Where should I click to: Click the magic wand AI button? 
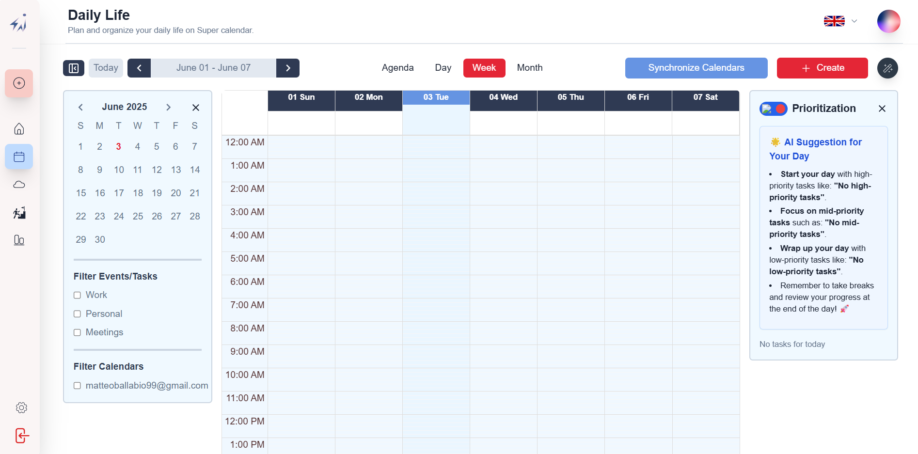point(887,68)
